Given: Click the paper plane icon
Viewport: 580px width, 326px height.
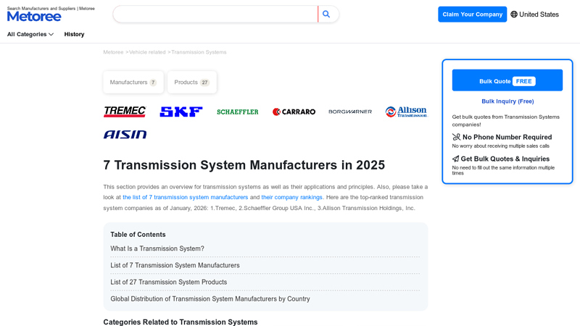Looking at the screenshot, I should (456, 159).
